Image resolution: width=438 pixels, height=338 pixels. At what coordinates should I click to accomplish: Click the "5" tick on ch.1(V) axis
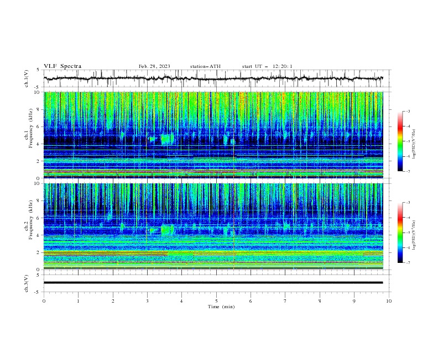point(38,70)
